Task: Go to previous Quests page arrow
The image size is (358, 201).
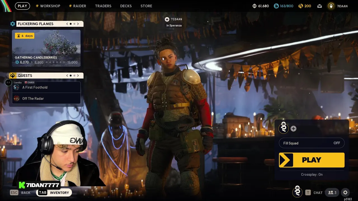Action: click(x=67, y=76)
